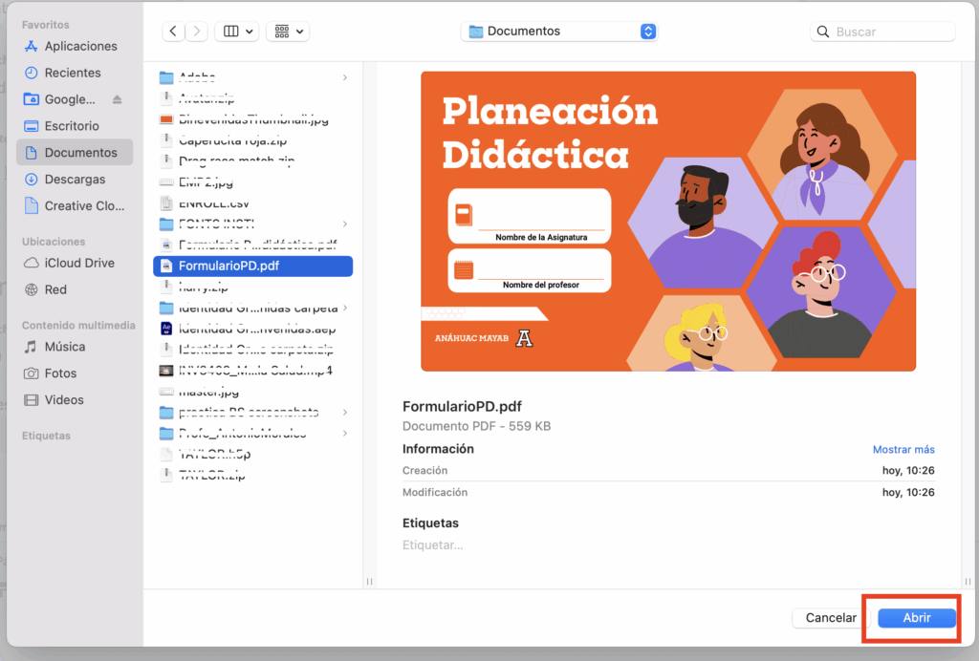
Task: Open the Descargas folder in sidebar
Action: 75,180
